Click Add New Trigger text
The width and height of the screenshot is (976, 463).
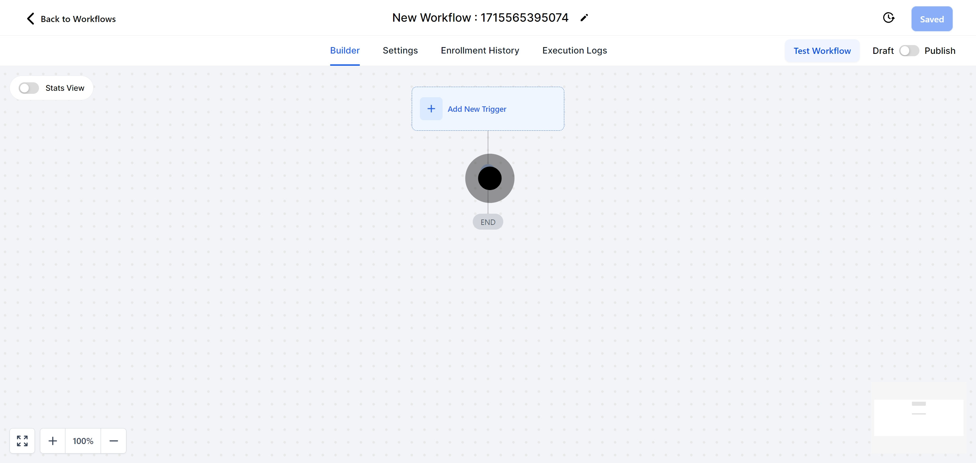click(476, 109)
